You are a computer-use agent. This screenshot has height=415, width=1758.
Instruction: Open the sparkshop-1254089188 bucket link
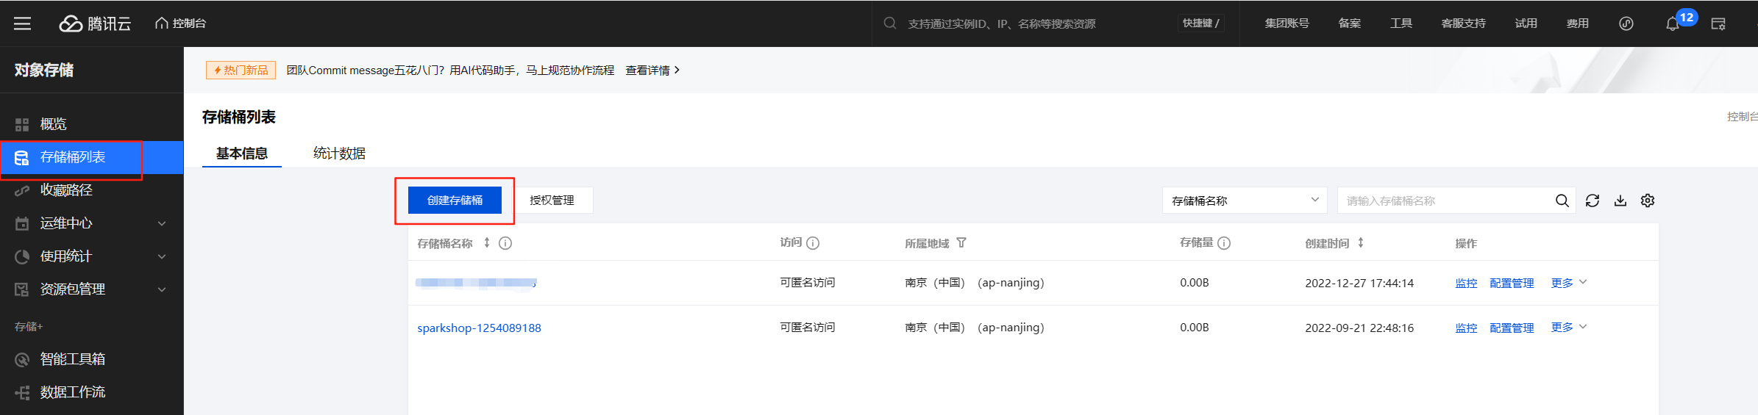(479, 328)
